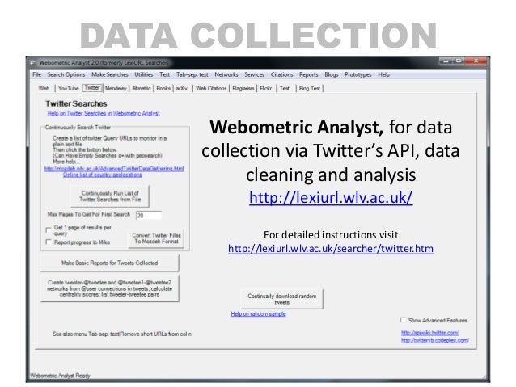516x387 pixels.
Task: Open the File menu
Action: click(x=37, y=74)
